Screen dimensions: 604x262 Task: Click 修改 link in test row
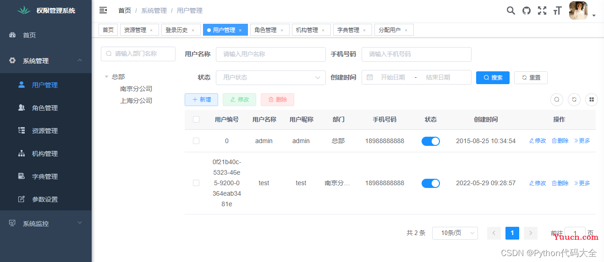click(538, 183)
